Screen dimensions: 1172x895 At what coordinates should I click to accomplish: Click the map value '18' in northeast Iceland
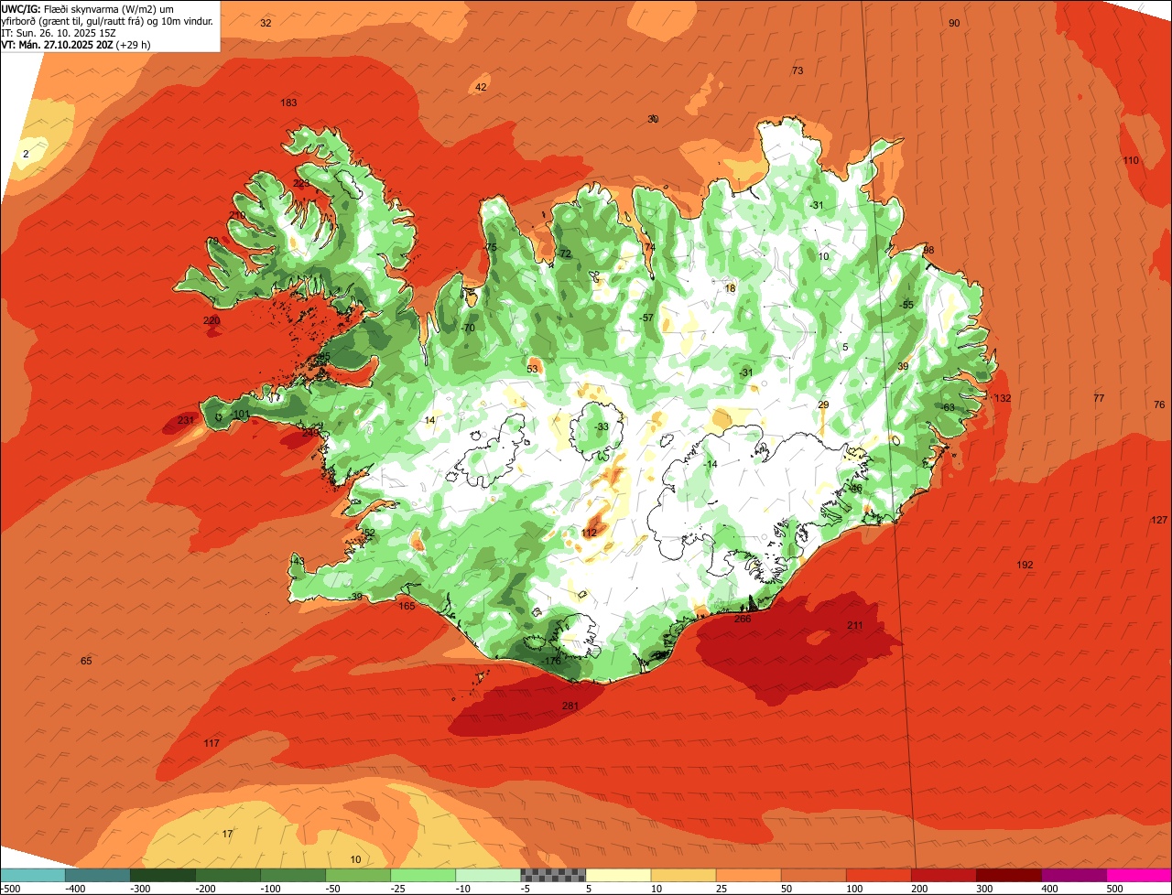coord(730,288)
